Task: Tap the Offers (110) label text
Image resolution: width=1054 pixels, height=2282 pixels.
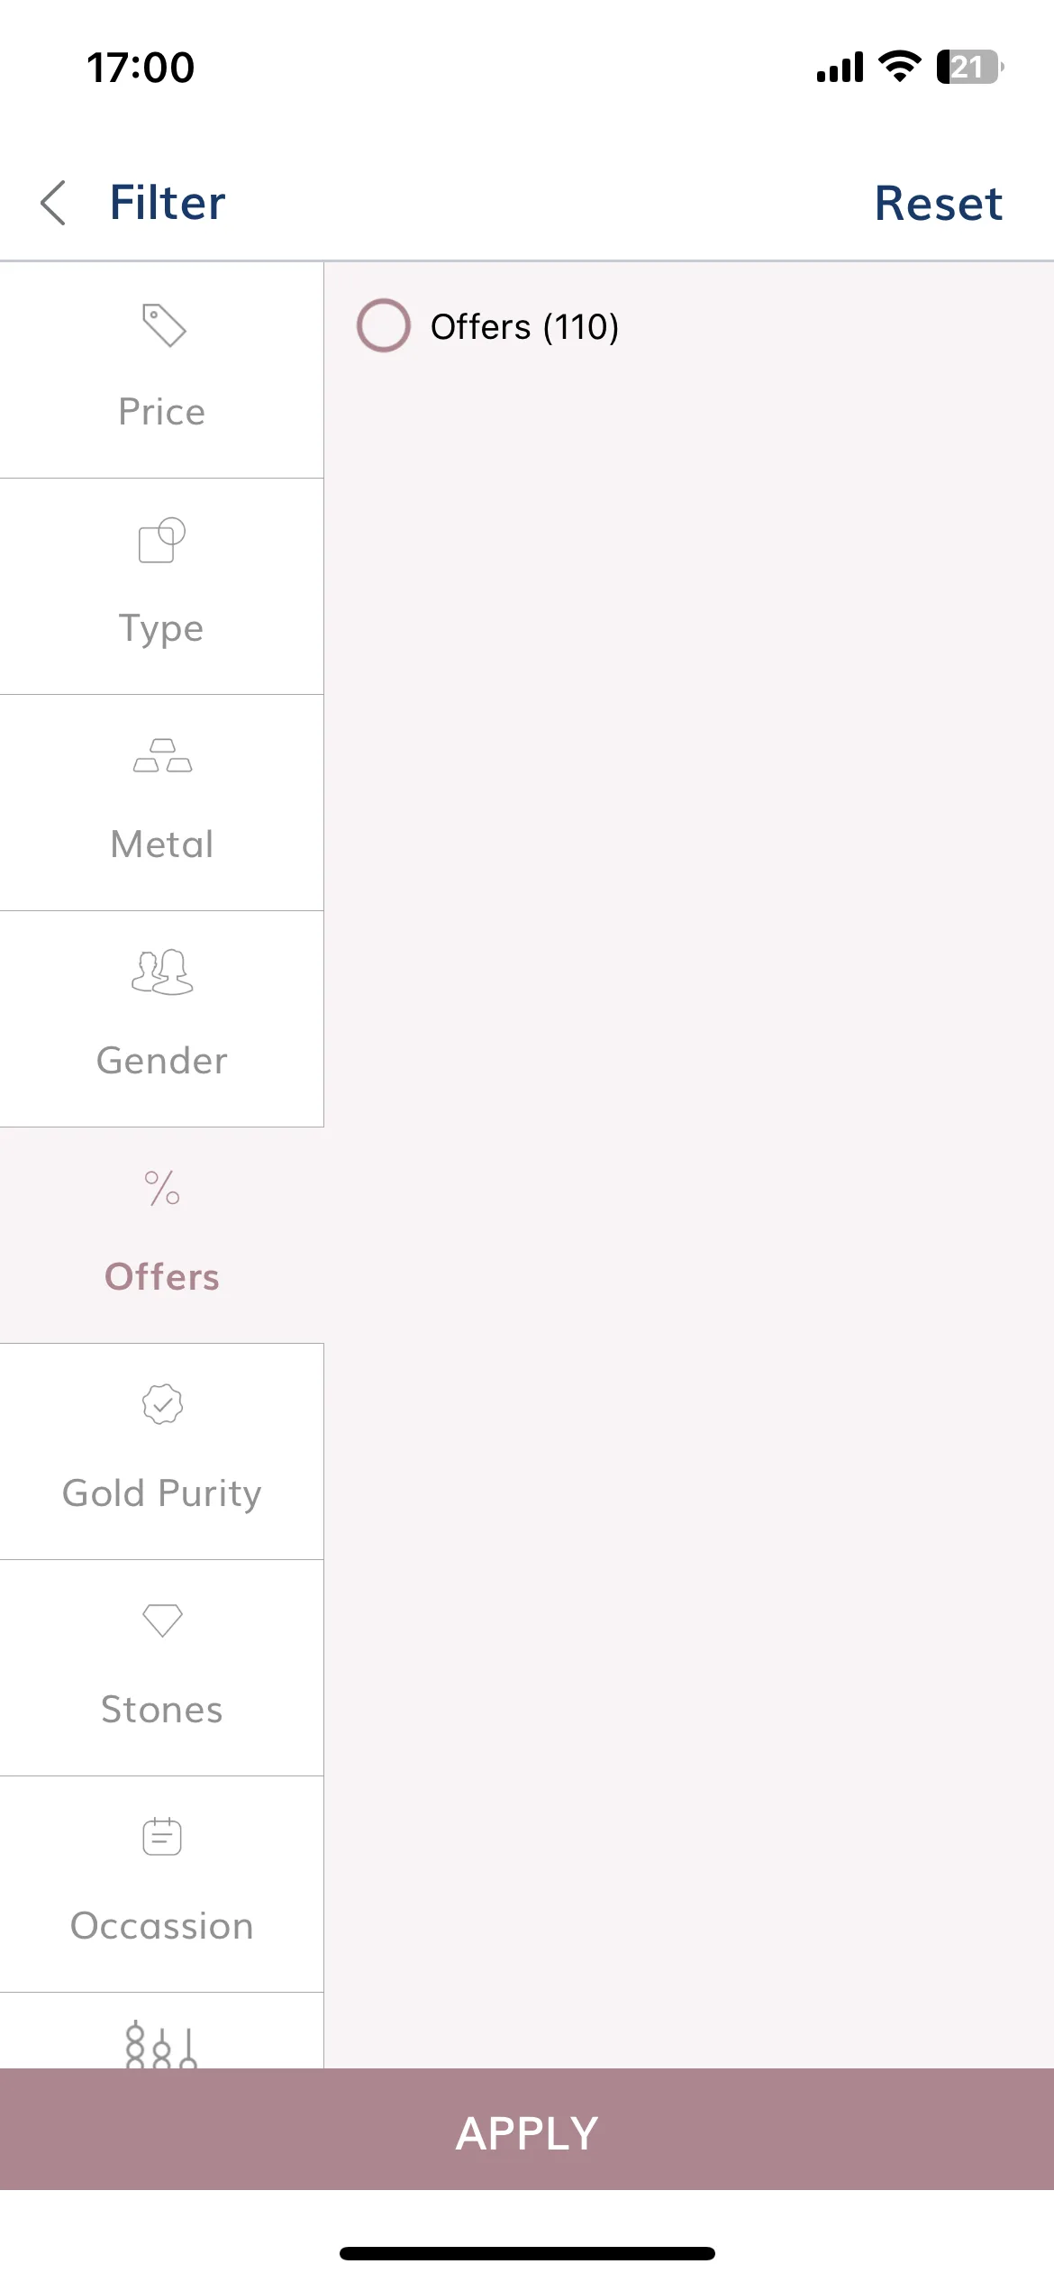Action: 524,326
